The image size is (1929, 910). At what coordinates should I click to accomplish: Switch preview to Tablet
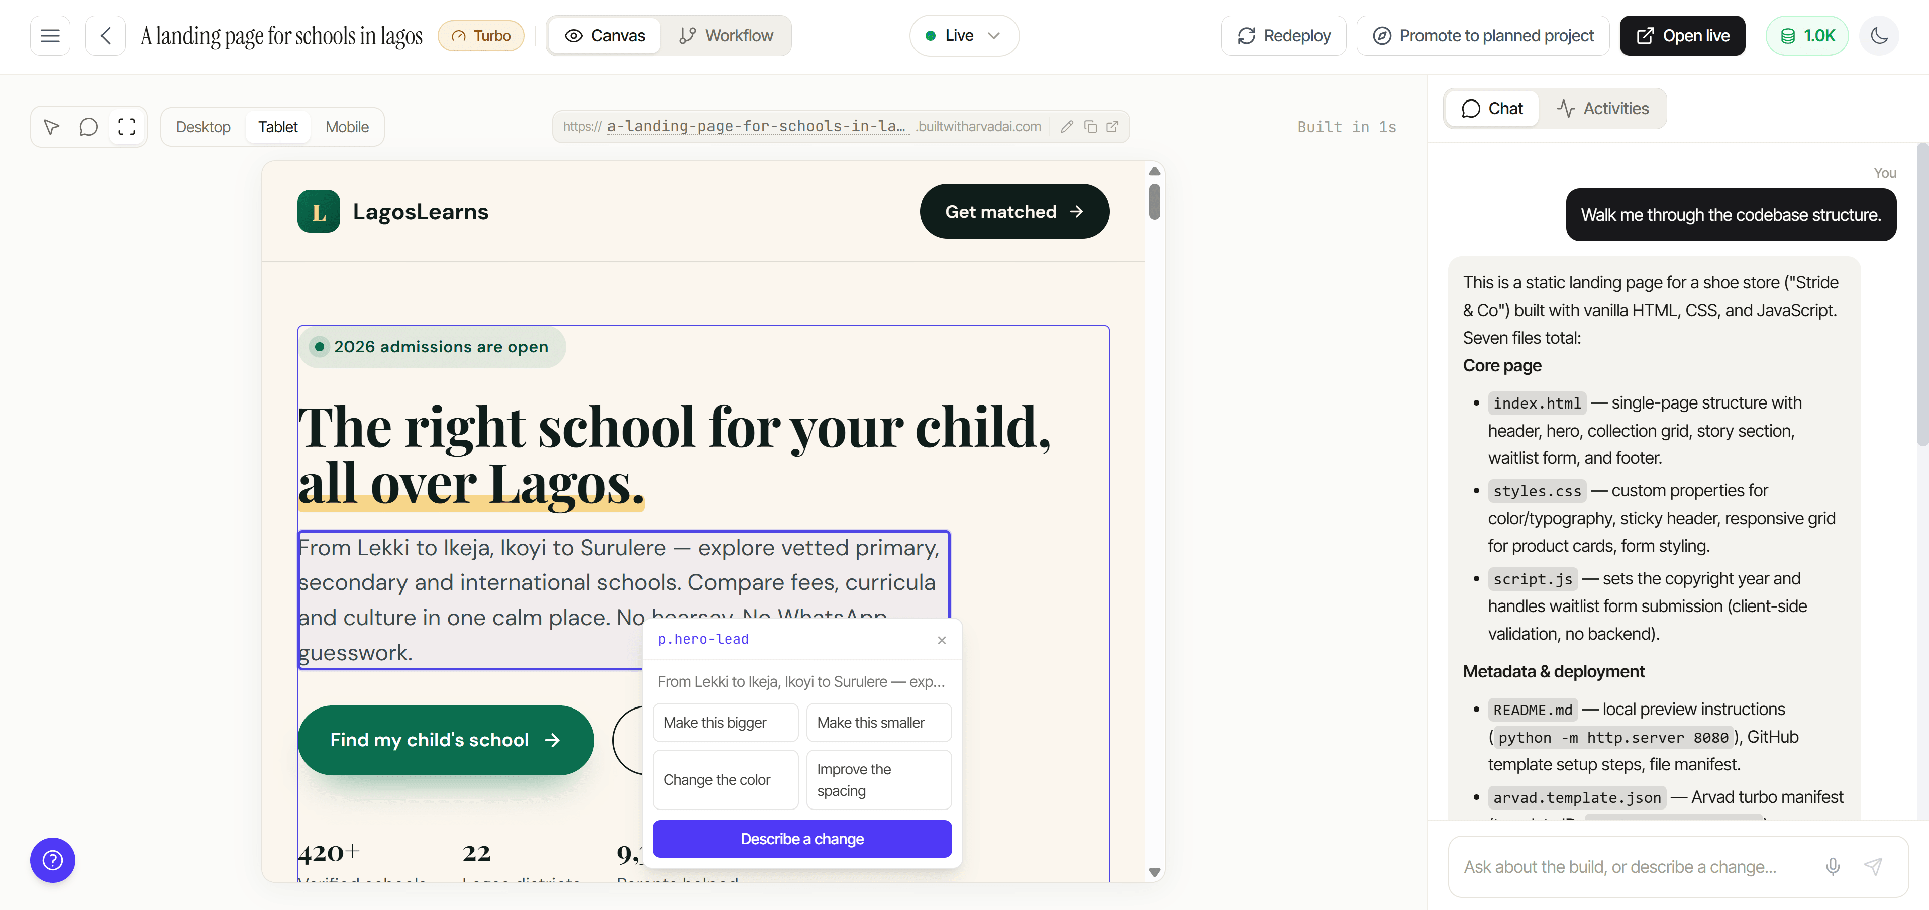tap(278, 127)
